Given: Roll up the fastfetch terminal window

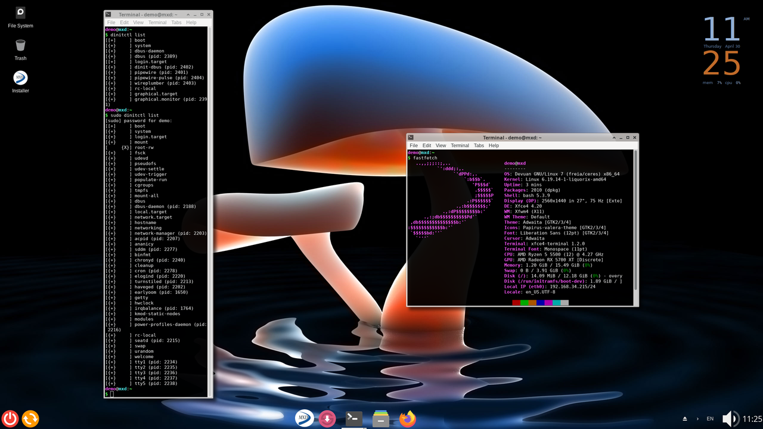Looking at the screenshot, I should click(x=614, y=138).
